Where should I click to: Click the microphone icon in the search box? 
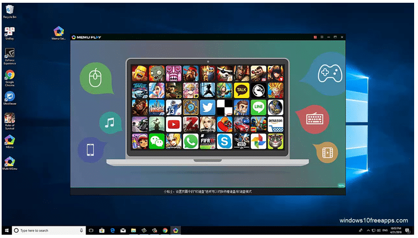[81, 230]
